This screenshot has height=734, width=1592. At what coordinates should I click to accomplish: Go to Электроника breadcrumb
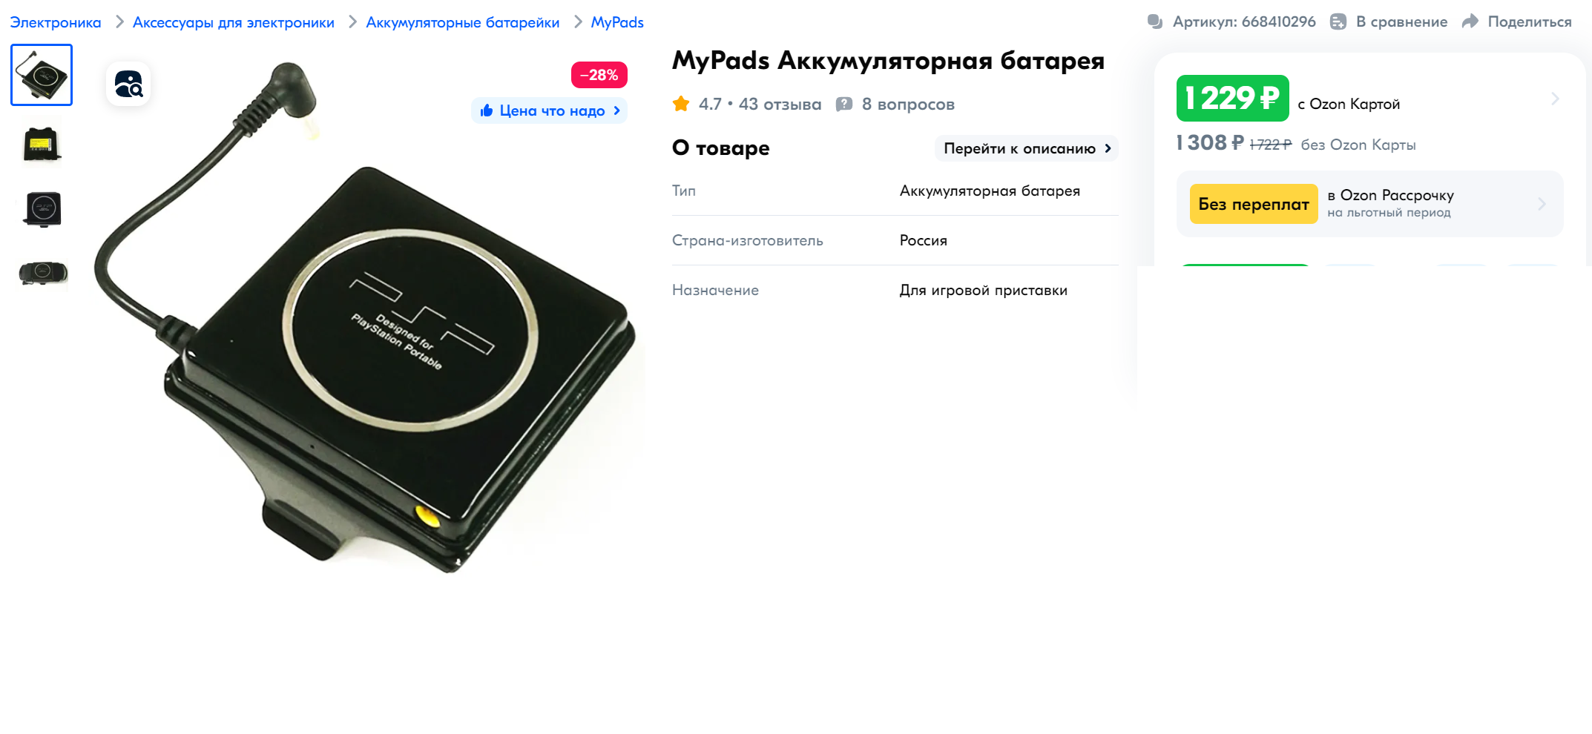pyautogui.click(x=56, y=22)
